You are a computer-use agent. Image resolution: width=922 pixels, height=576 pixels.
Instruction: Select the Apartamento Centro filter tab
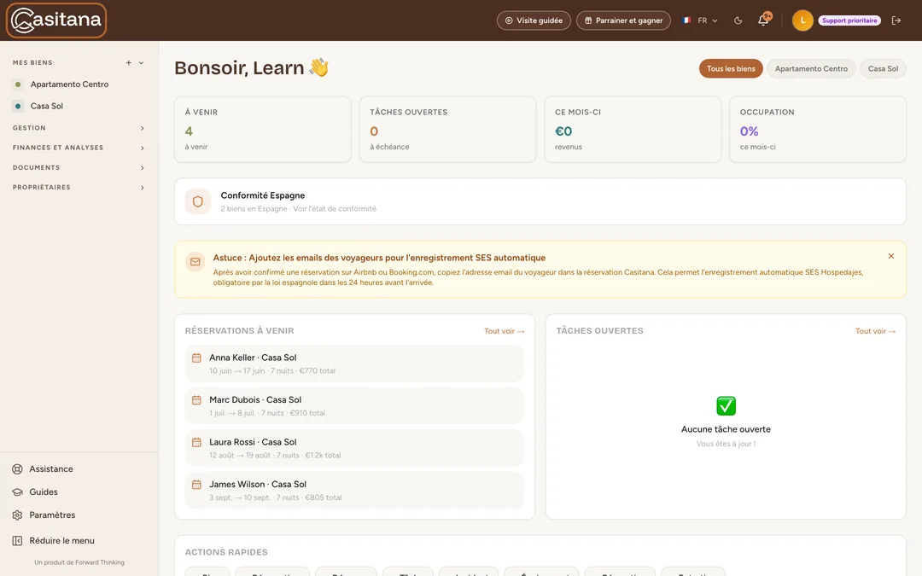click(x=811, y=69)
